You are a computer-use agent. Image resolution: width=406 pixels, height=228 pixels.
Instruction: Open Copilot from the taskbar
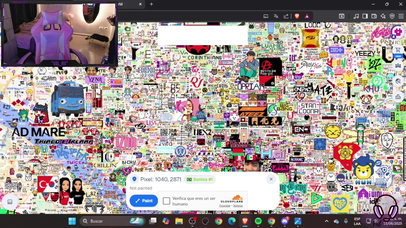pyautogui.click(x=166, y=221)
